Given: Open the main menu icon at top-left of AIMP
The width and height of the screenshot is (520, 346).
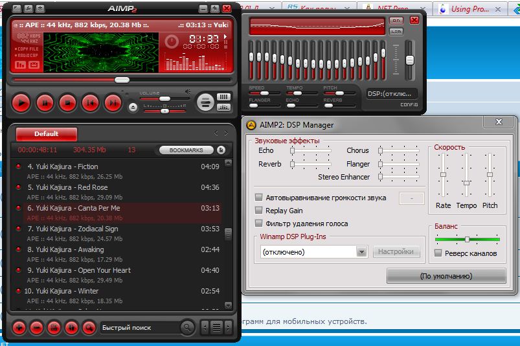Looking at the screenshot, I should pos(17,8).
